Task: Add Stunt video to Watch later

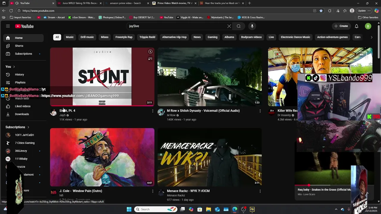Action: [x=150, y=52]
